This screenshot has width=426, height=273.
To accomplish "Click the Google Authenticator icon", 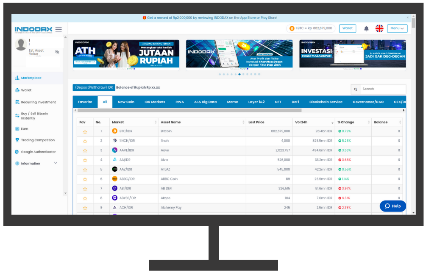I will [x=17, y=152].
